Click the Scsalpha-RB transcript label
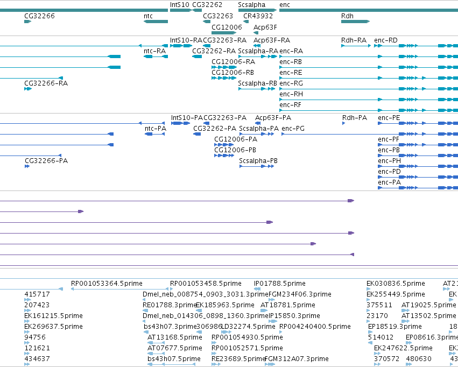This screenshot has height=367, width=458. click(x=257, y=83)
